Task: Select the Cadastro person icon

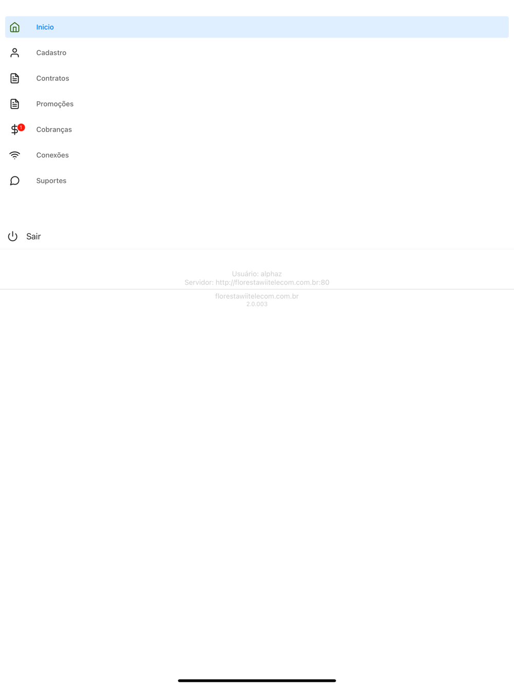Action: pyautogui.click(x=14, y=52)
